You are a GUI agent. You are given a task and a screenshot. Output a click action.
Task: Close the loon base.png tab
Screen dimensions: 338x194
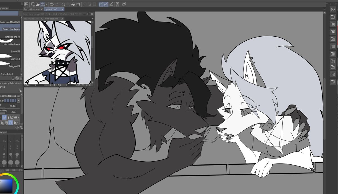point(62,19)
